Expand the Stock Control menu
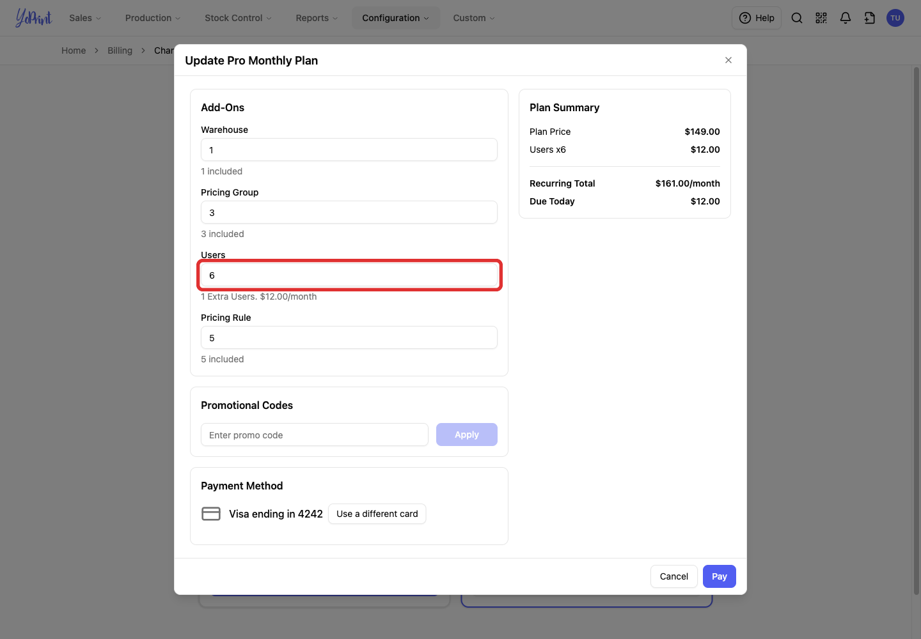The height and width of the screenshot is (639, 921). coord(238,18)
